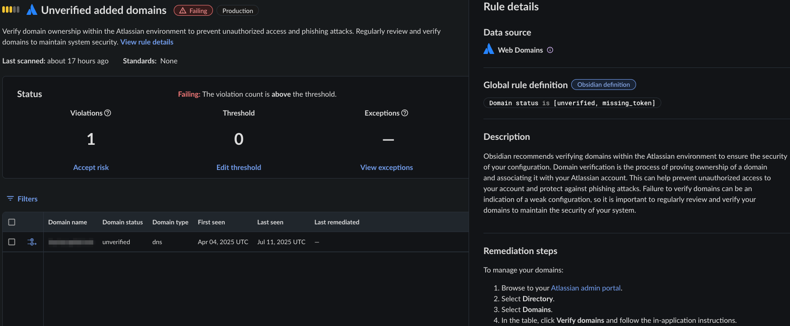Click the Atlassian logo beside the rule title
The height and width of the screenshot is (326, 790).
(32, 10)
